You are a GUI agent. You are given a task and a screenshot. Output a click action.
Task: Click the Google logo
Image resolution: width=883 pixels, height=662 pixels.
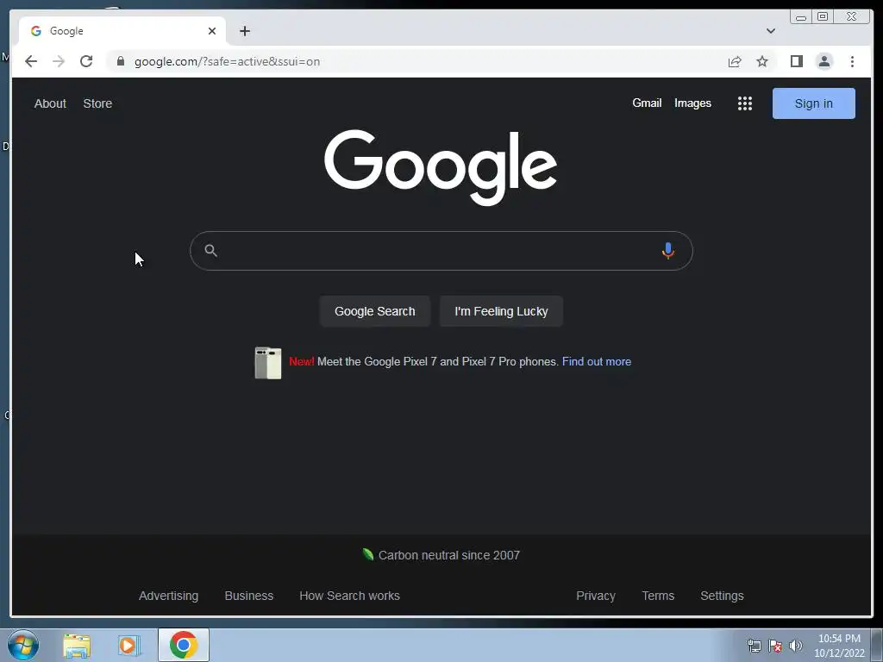[441, 166]
